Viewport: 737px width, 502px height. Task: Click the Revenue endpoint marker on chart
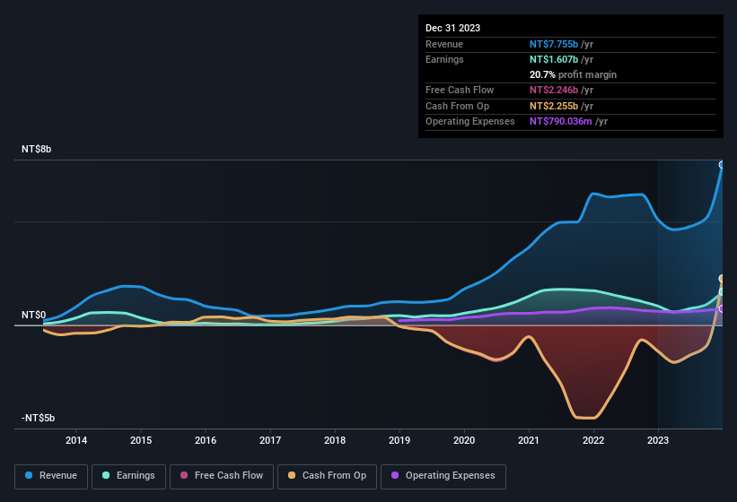[722, 165]
